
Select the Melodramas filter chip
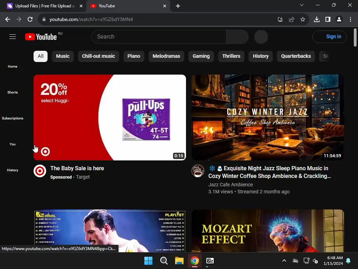166,56
